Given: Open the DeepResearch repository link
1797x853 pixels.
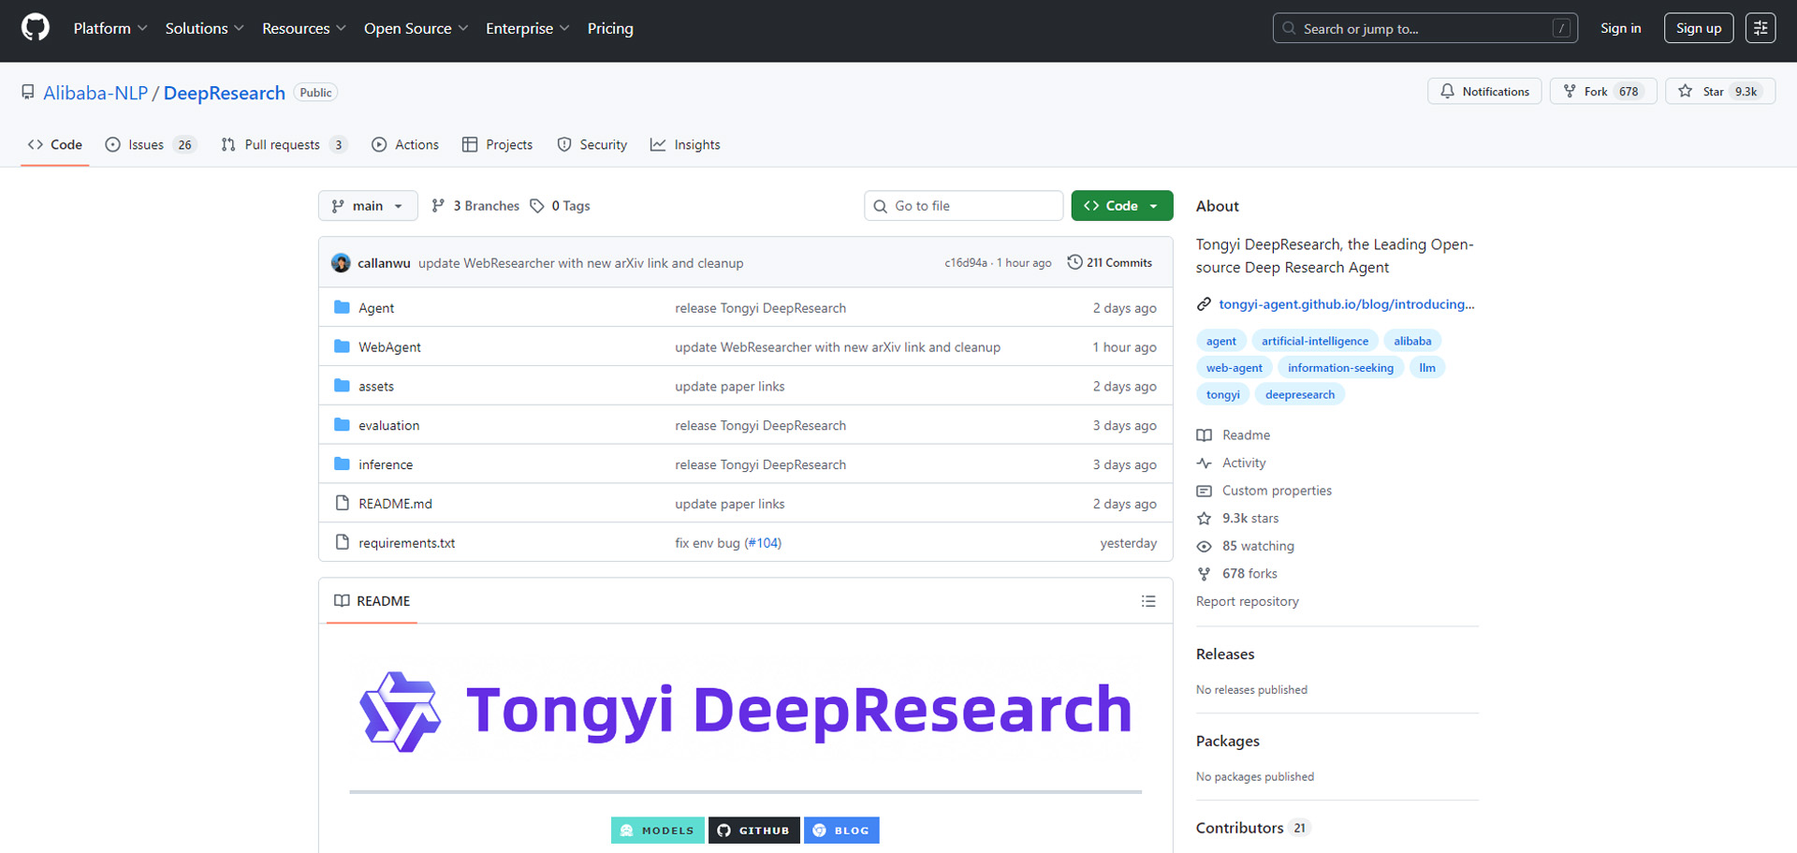Looking at the screenshot, I should (225, 93).
